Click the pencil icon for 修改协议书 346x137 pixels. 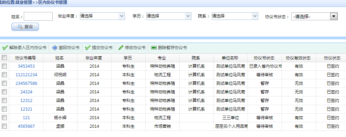pyautogui.click(x=121, y=48)
